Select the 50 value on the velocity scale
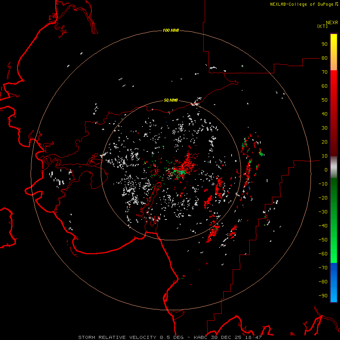 coord(325,100)
